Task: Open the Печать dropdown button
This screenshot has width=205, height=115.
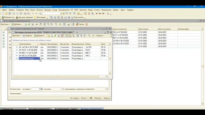Action: pyautogui.click(x=84, y=98)
